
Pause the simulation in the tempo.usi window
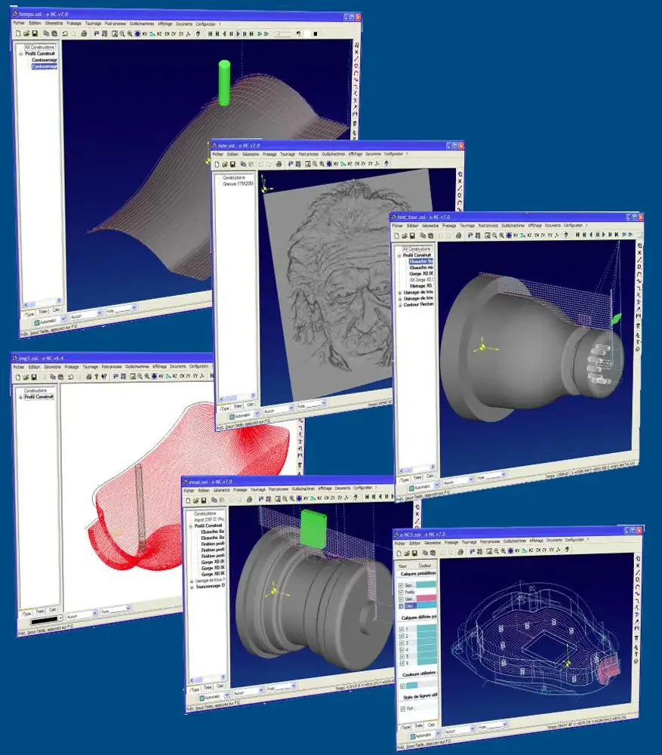[231, 34]
